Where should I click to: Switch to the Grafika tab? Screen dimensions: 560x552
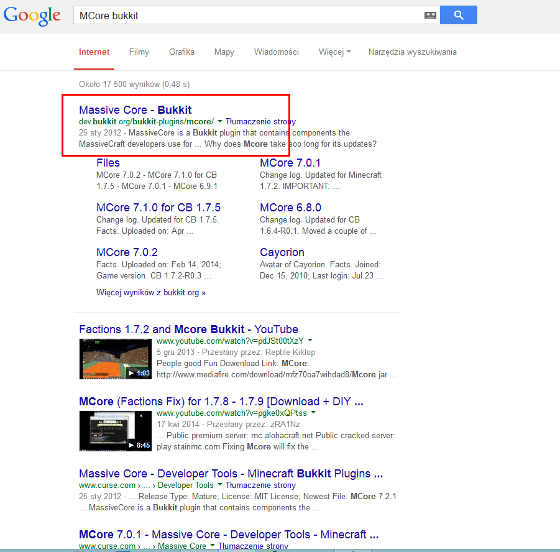tap(181, 52)
